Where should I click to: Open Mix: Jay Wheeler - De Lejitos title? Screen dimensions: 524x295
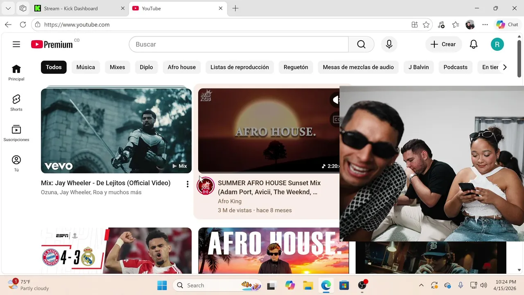click(x=106, y=183)
